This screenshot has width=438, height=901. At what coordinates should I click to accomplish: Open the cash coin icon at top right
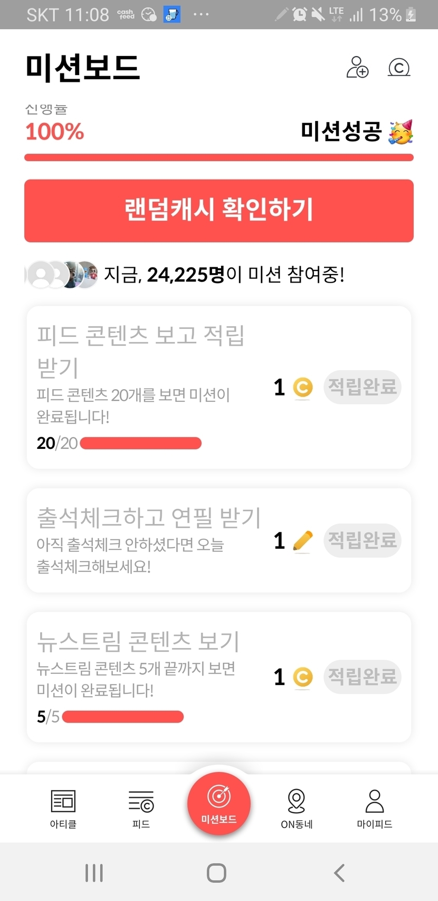(399, 68)
